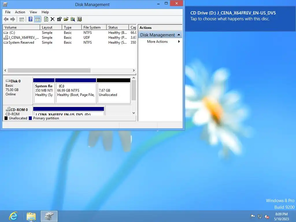Click the NTFS cell in the (C:) row
This screenshot has width=296, height=222.
pyautogui.click(x=88, y=33)
